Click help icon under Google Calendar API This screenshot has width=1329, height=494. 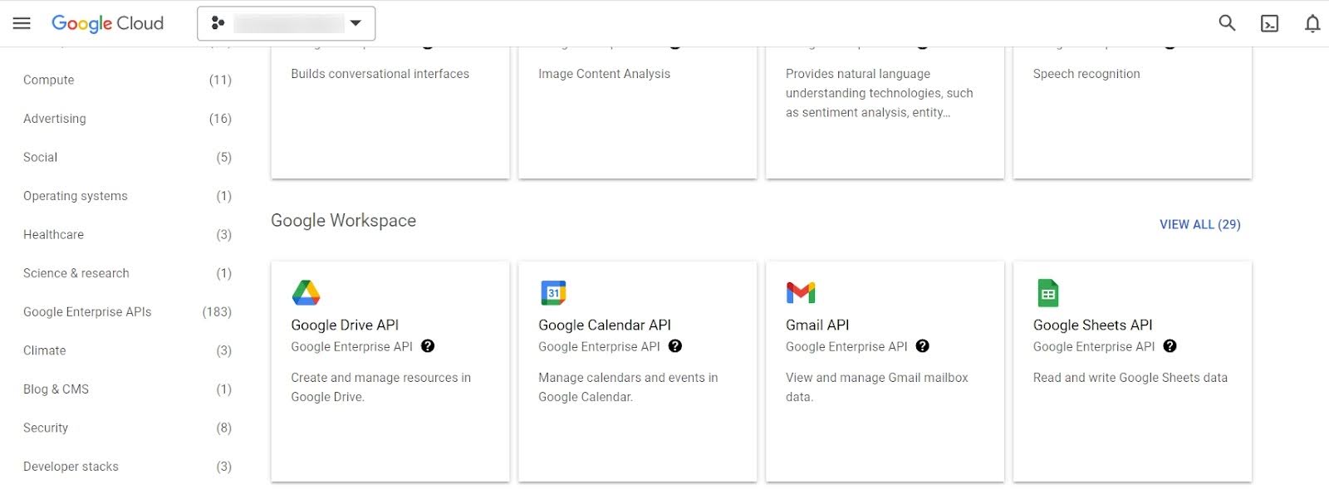(x=675, y=346)
